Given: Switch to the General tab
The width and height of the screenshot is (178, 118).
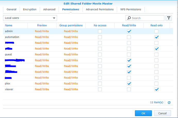Looking at the screenshot, I should (11, 10).
